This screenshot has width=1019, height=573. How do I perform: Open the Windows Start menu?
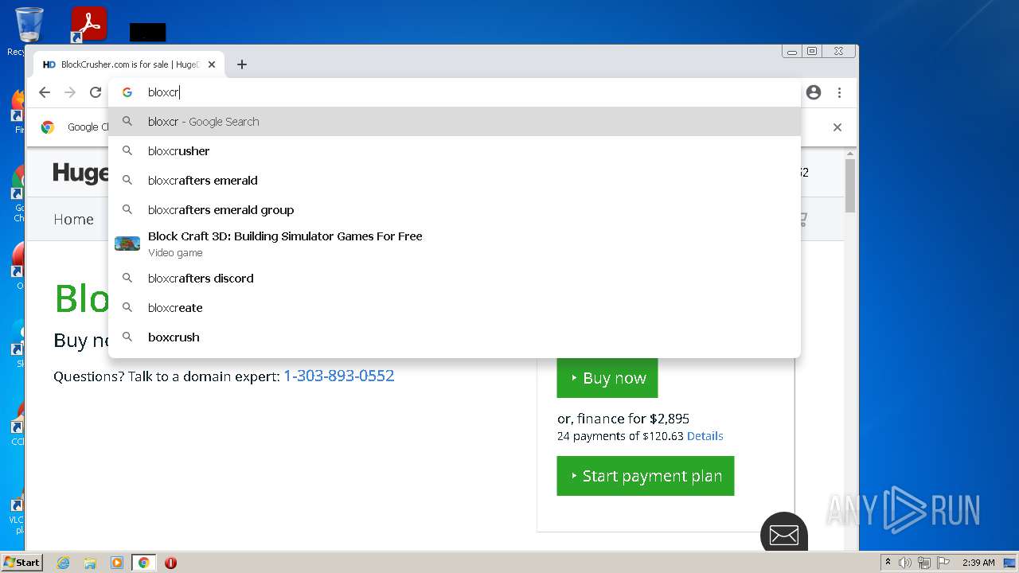pos(22,562)
